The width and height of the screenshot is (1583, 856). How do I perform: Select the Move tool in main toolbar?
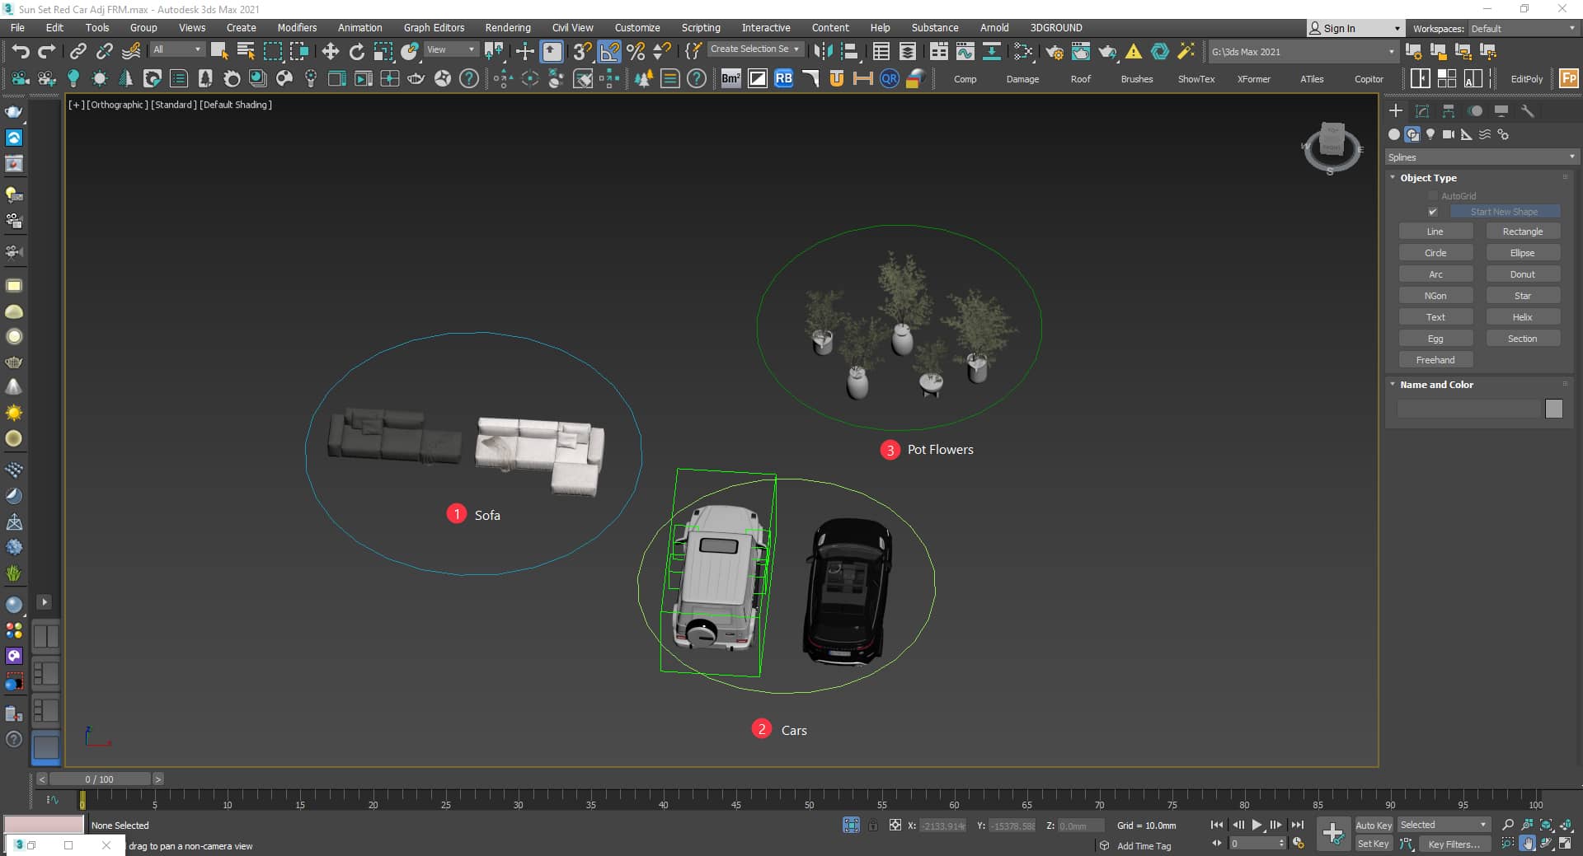(330, 52)
